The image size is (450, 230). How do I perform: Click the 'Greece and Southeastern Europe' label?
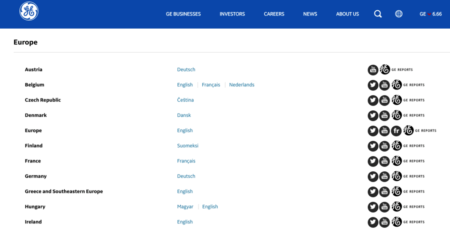64,191
